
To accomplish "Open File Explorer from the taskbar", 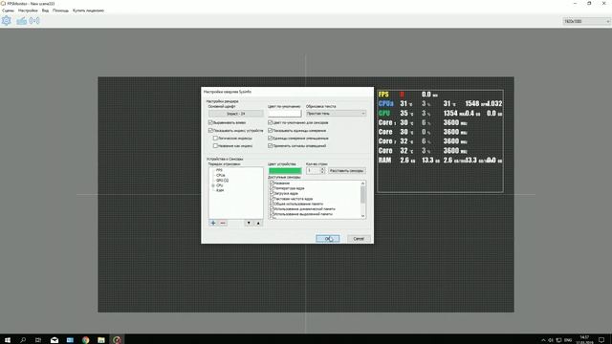I will pos(101,340).
